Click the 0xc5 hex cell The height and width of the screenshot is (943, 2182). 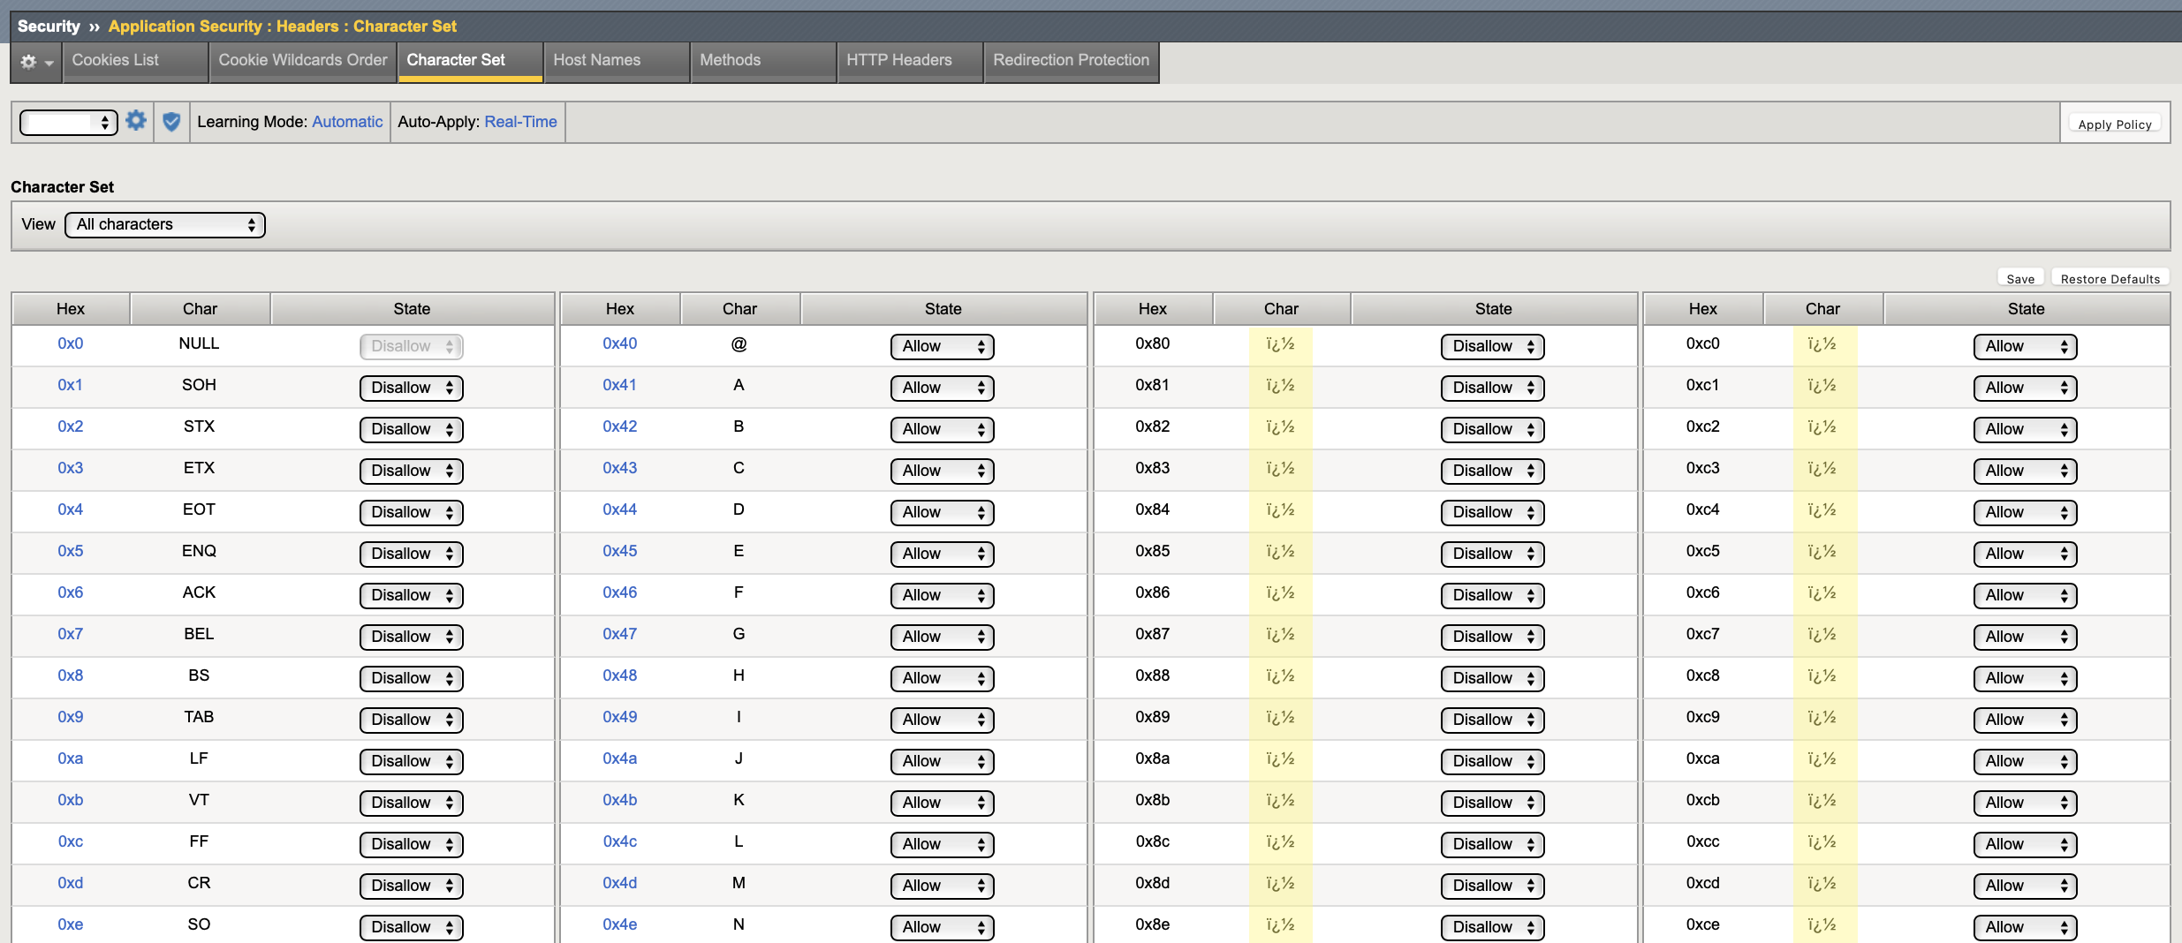(x=1703, y=551)
